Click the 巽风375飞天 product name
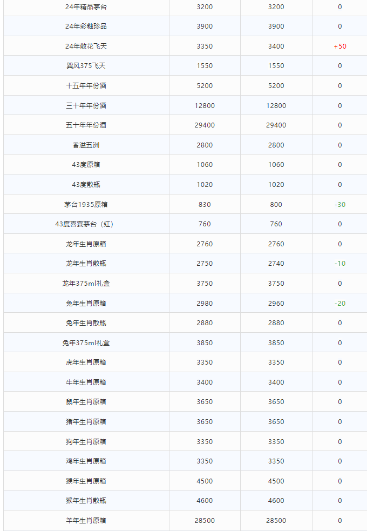Screen dimensions: 367x531 pos(86,66)
